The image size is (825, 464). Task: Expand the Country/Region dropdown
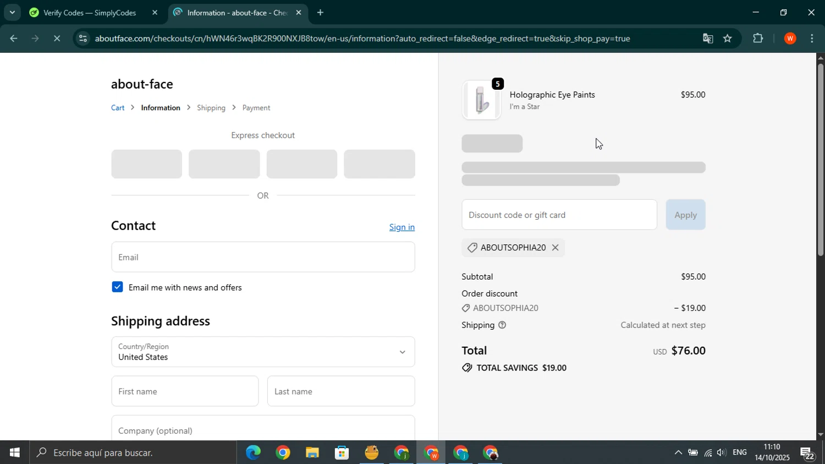coord(263,352)
